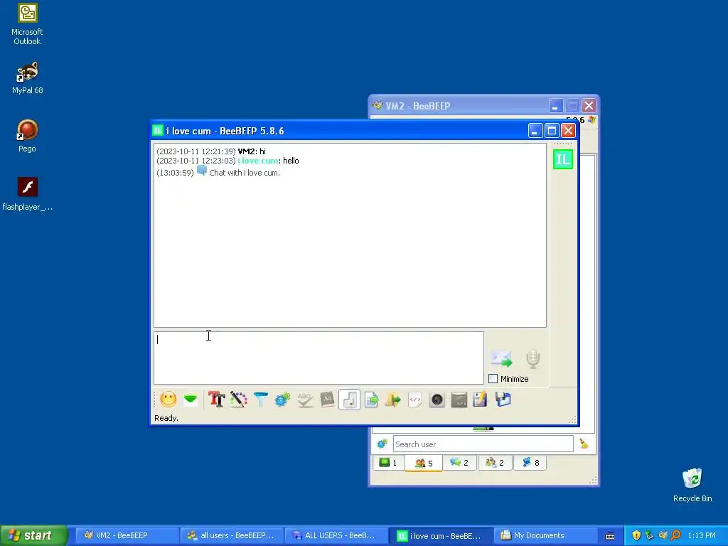Click the 1:13 PM system clock

[702, 535]
